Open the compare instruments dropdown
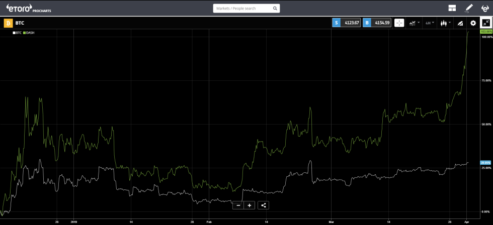Viewport: 493px width, 225px height. tap(415, 23)
